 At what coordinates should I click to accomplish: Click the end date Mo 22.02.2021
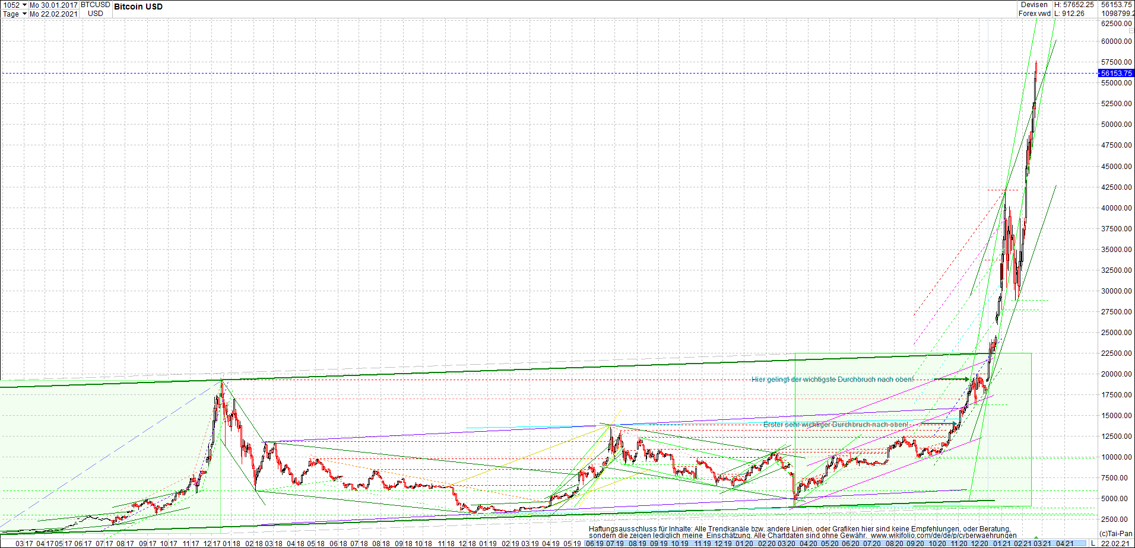(53, 14)
